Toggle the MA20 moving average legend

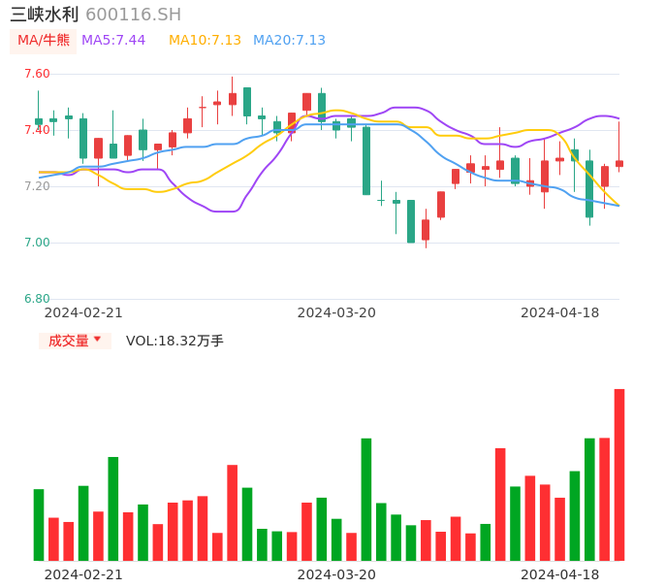[289, 40]
